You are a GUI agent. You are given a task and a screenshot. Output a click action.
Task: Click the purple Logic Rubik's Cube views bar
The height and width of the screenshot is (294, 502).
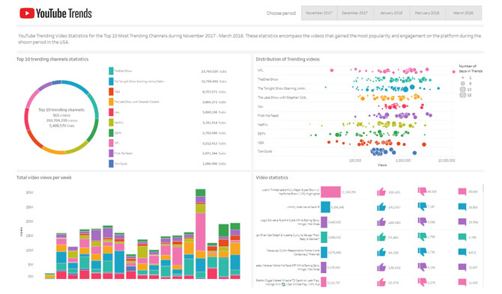click(324, 221)
